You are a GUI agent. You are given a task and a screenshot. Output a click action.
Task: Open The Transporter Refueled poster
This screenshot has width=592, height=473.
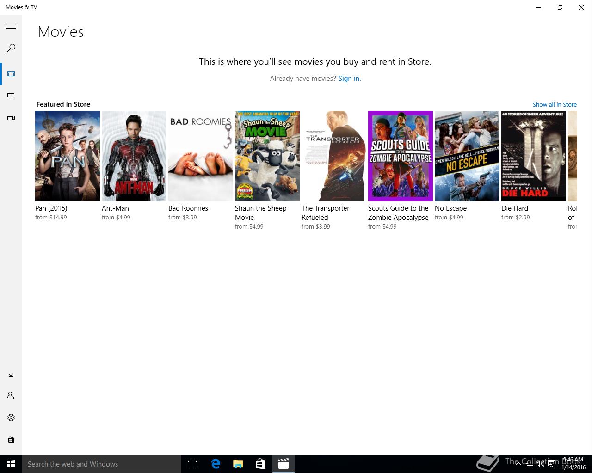pyautogui.click(x=334, y=156)
